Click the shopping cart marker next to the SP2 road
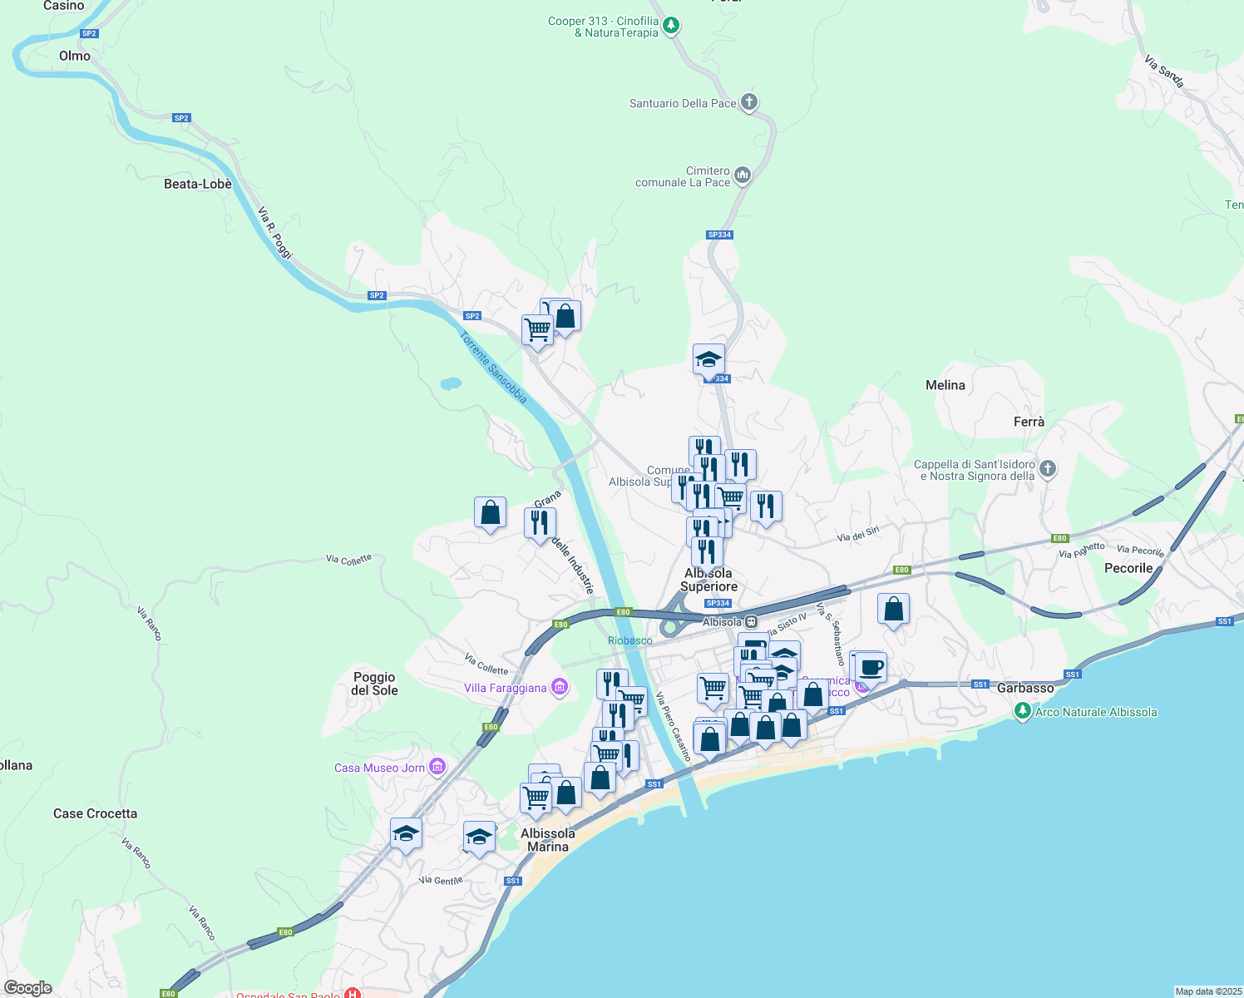This screenshot has width=1244, height=998. (x=537, y=329)
